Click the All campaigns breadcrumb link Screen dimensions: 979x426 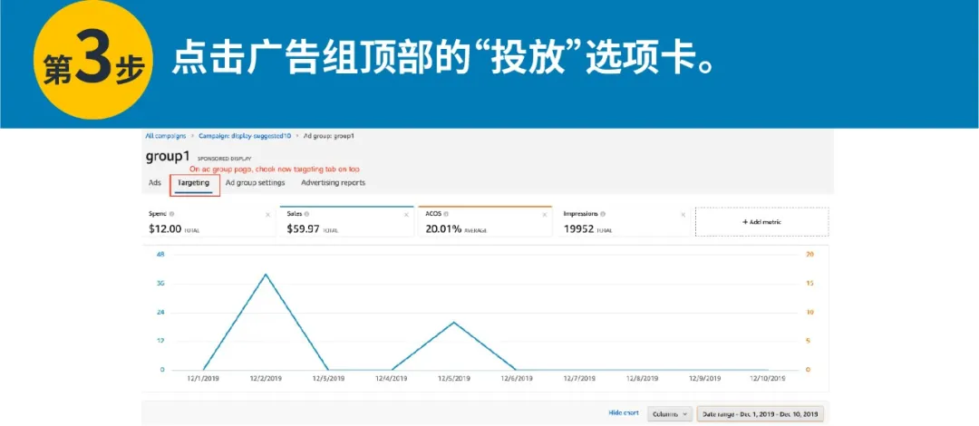tap(166, 136)
